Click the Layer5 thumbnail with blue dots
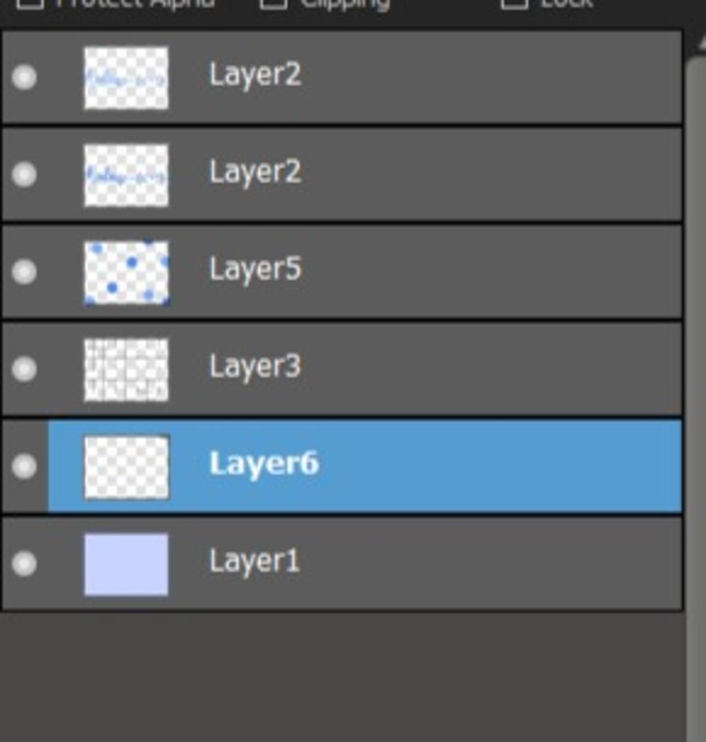Viewport: 706px width, 742px height. click(x=126, y=273)
